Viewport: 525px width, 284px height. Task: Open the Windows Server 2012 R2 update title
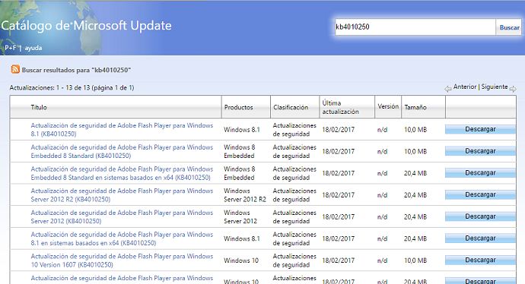click(122, 195)
